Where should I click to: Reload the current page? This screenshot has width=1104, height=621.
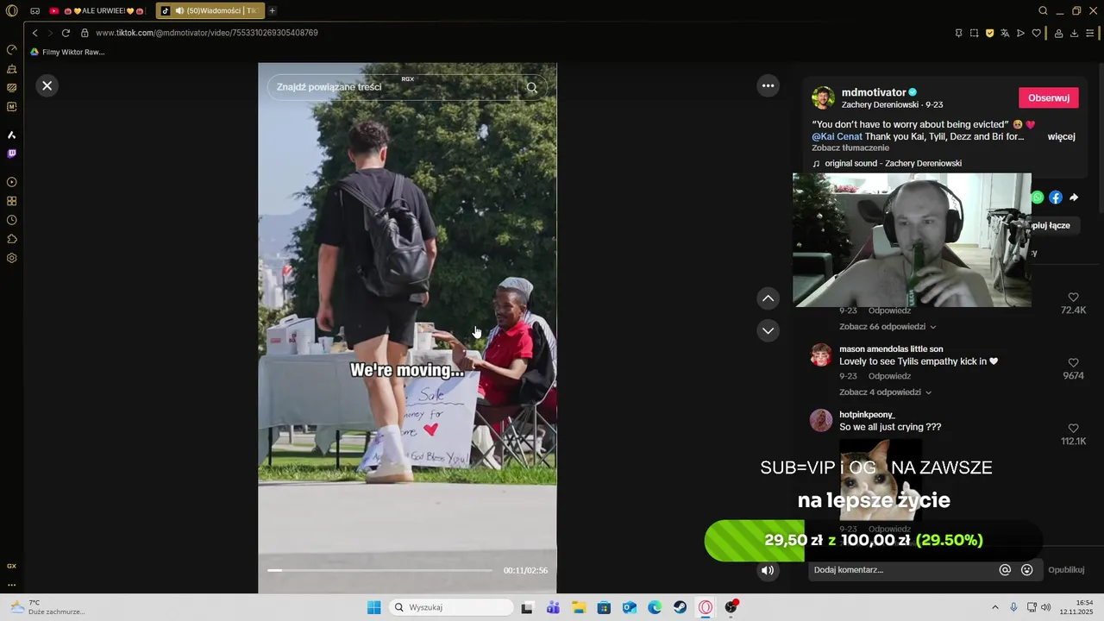click(66, 33)
